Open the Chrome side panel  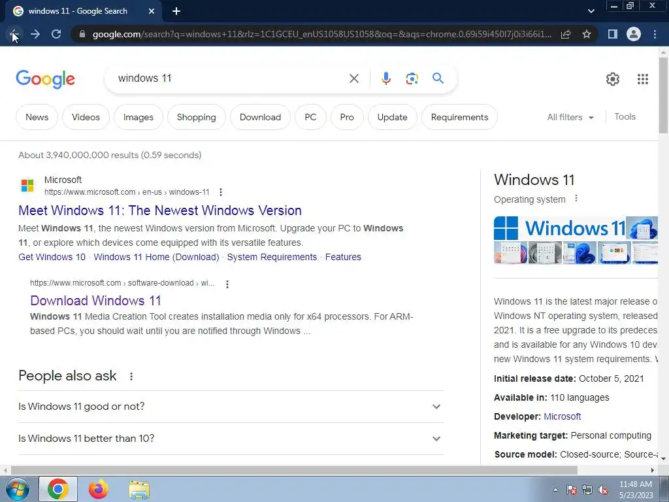point(613,34)
